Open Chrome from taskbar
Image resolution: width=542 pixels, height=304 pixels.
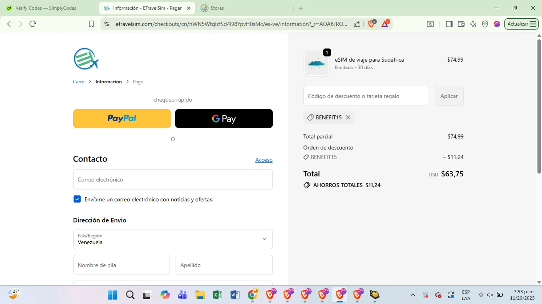coord(253,295)
